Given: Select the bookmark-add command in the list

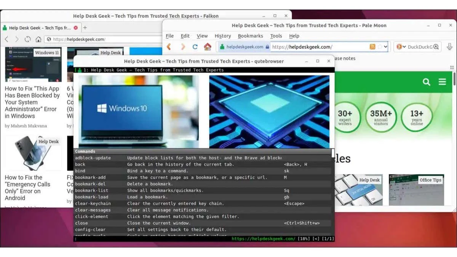Looking at the screenshot, I should 202,177.
